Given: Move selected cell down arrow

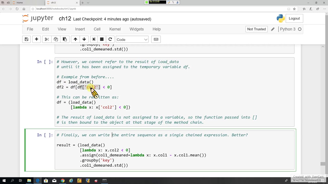Looking at the screenshot, I should point(84,39).
